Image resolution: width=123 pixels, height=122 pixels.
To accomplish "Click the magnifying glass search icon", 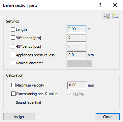I will 106,16.
